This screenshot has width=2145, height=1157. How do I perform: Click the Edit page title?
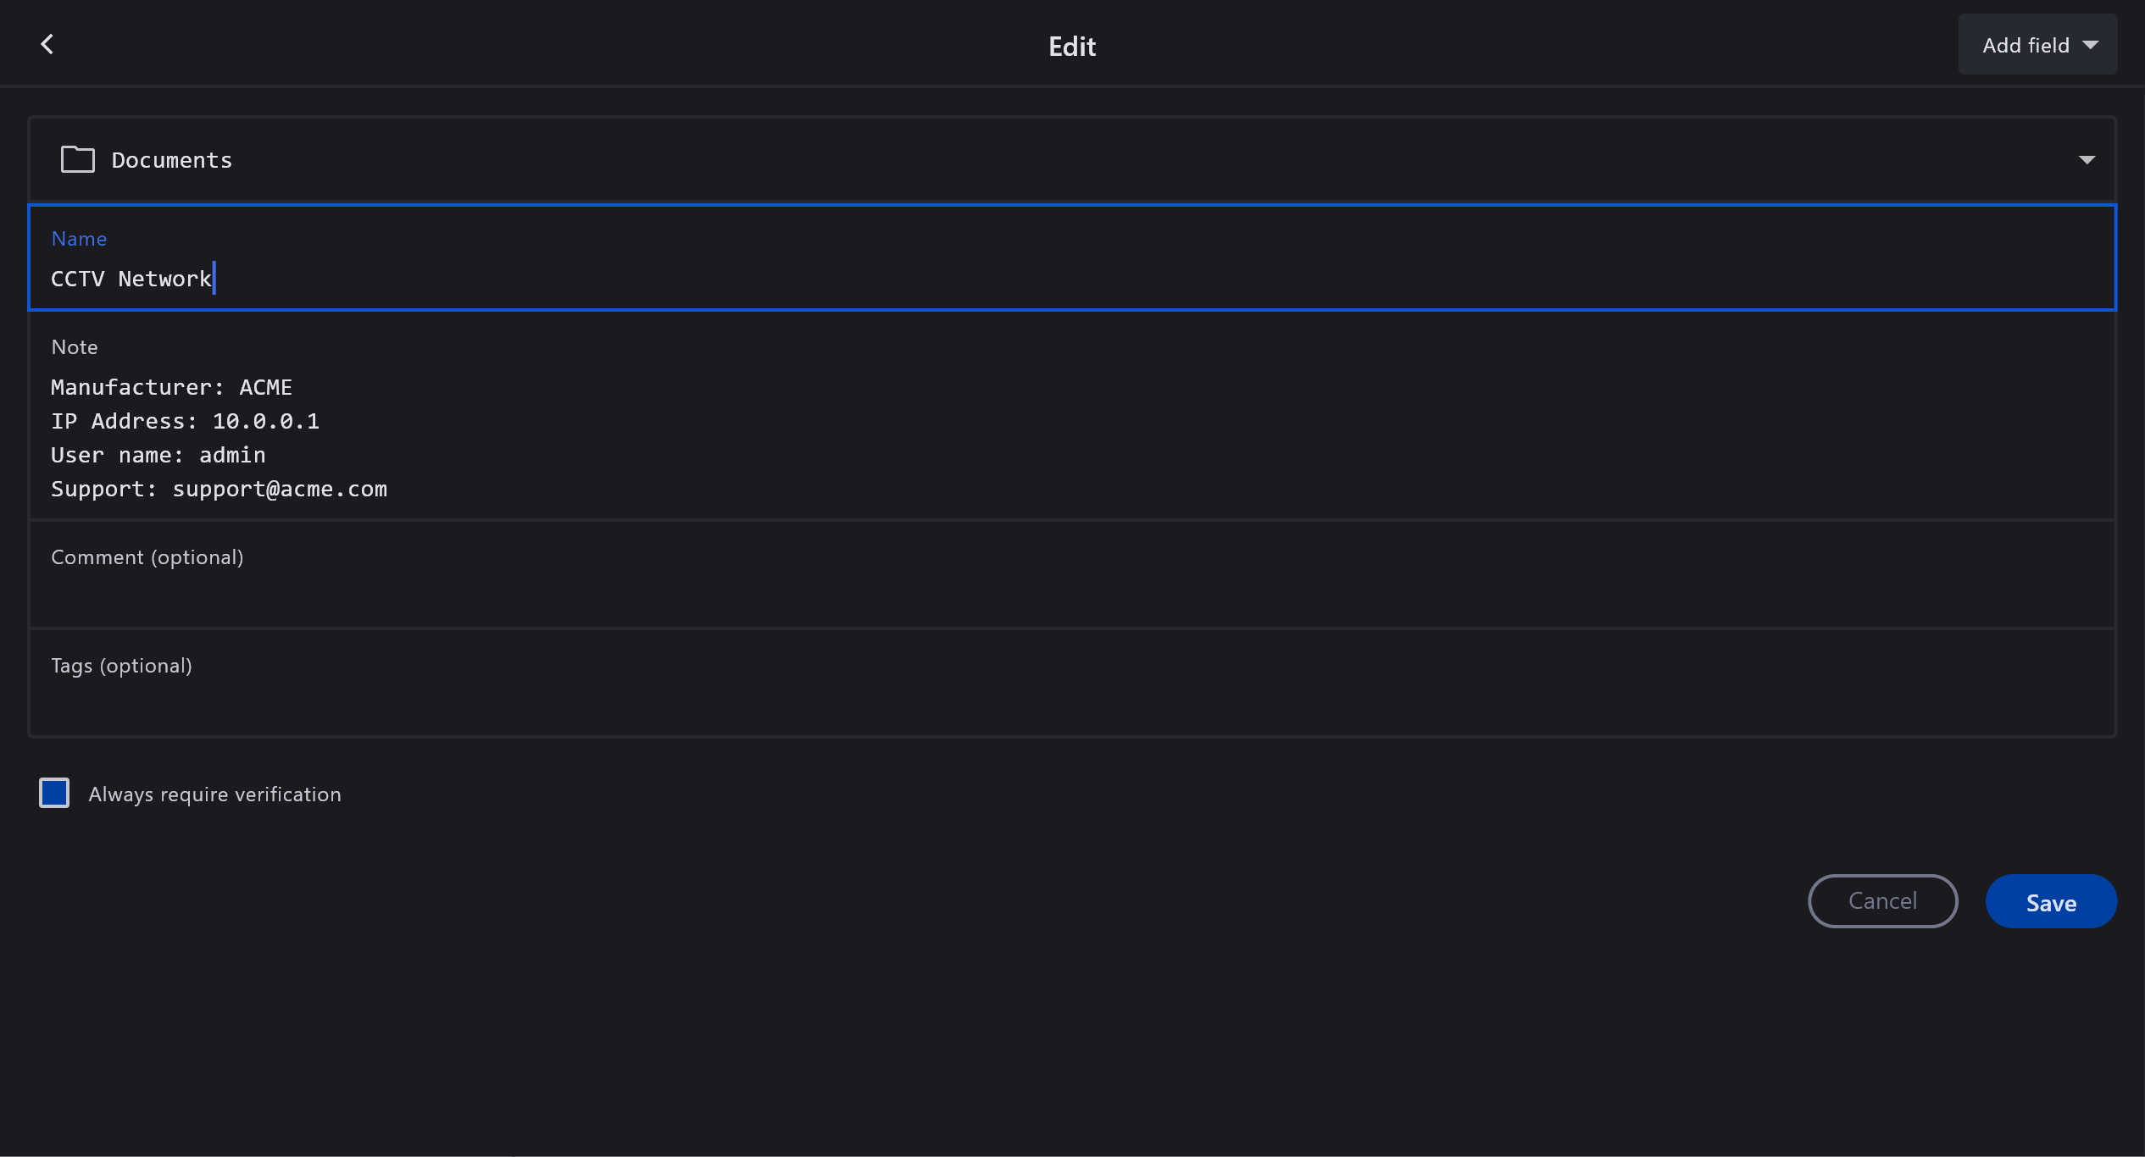tap(1072, 46)
